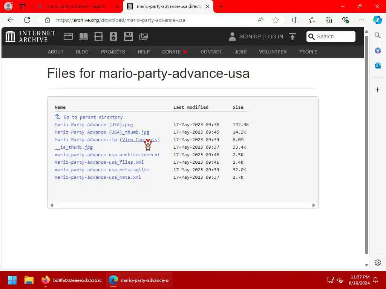Switch to the mario party advance Search tab
Screen dimensions: 386x289
78,6
